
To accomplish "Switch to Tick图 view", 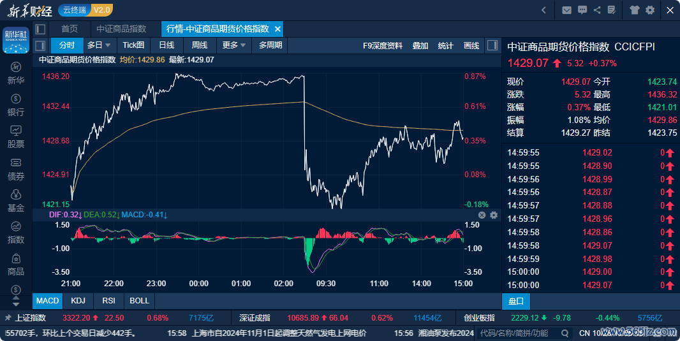I will pyautogui.click(x=133, y=45).
